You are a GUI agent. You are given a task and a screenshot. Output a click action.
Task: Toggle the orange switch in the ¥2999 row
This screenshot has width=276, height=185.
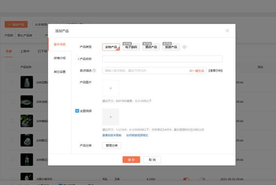coord(186,179)
